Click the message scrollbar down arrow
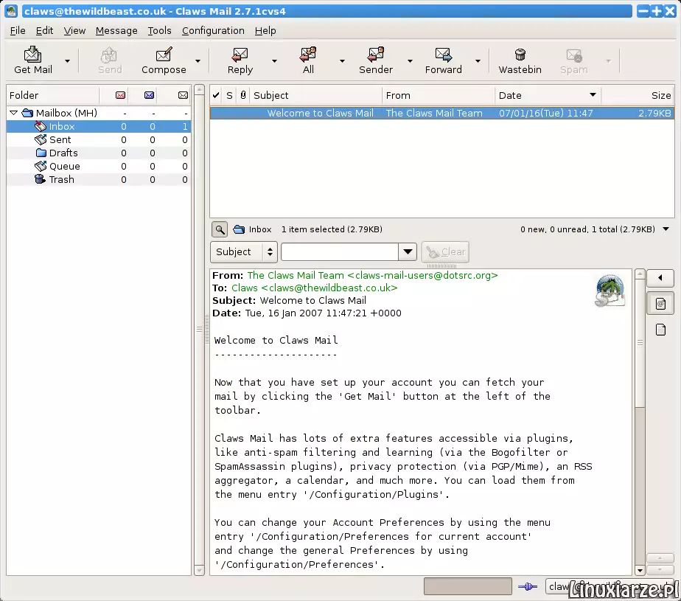 coord(640,571)
